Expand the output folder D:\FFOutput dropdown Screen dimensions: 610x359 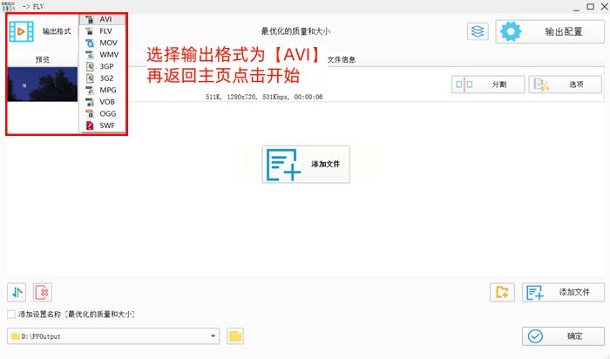213,336
